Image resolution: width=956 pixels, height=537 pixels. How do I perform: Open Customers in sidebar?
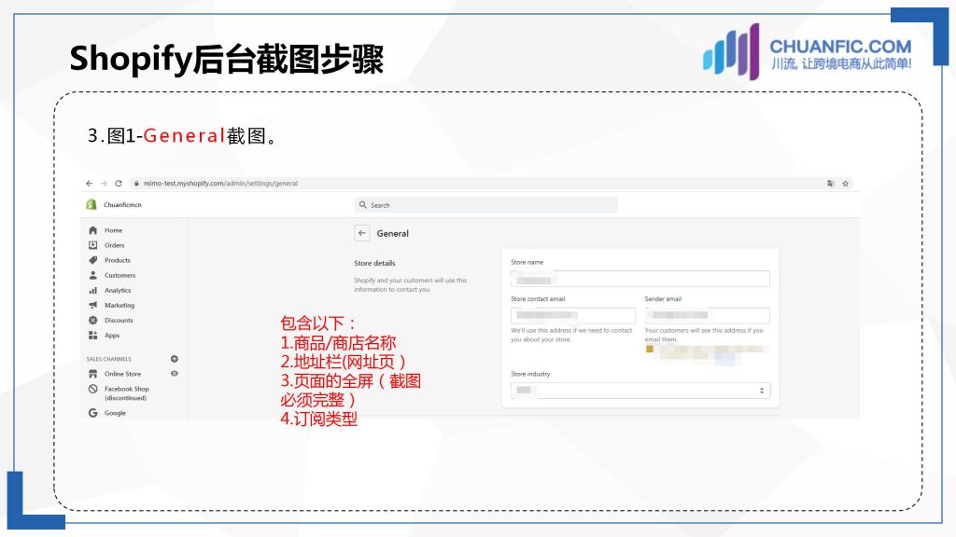coord(119,275)
